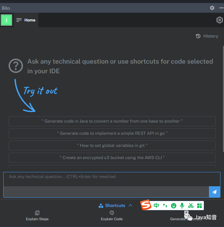Click the Shortcuts label
Screen dimensions: 224x227
click(115, 206)
